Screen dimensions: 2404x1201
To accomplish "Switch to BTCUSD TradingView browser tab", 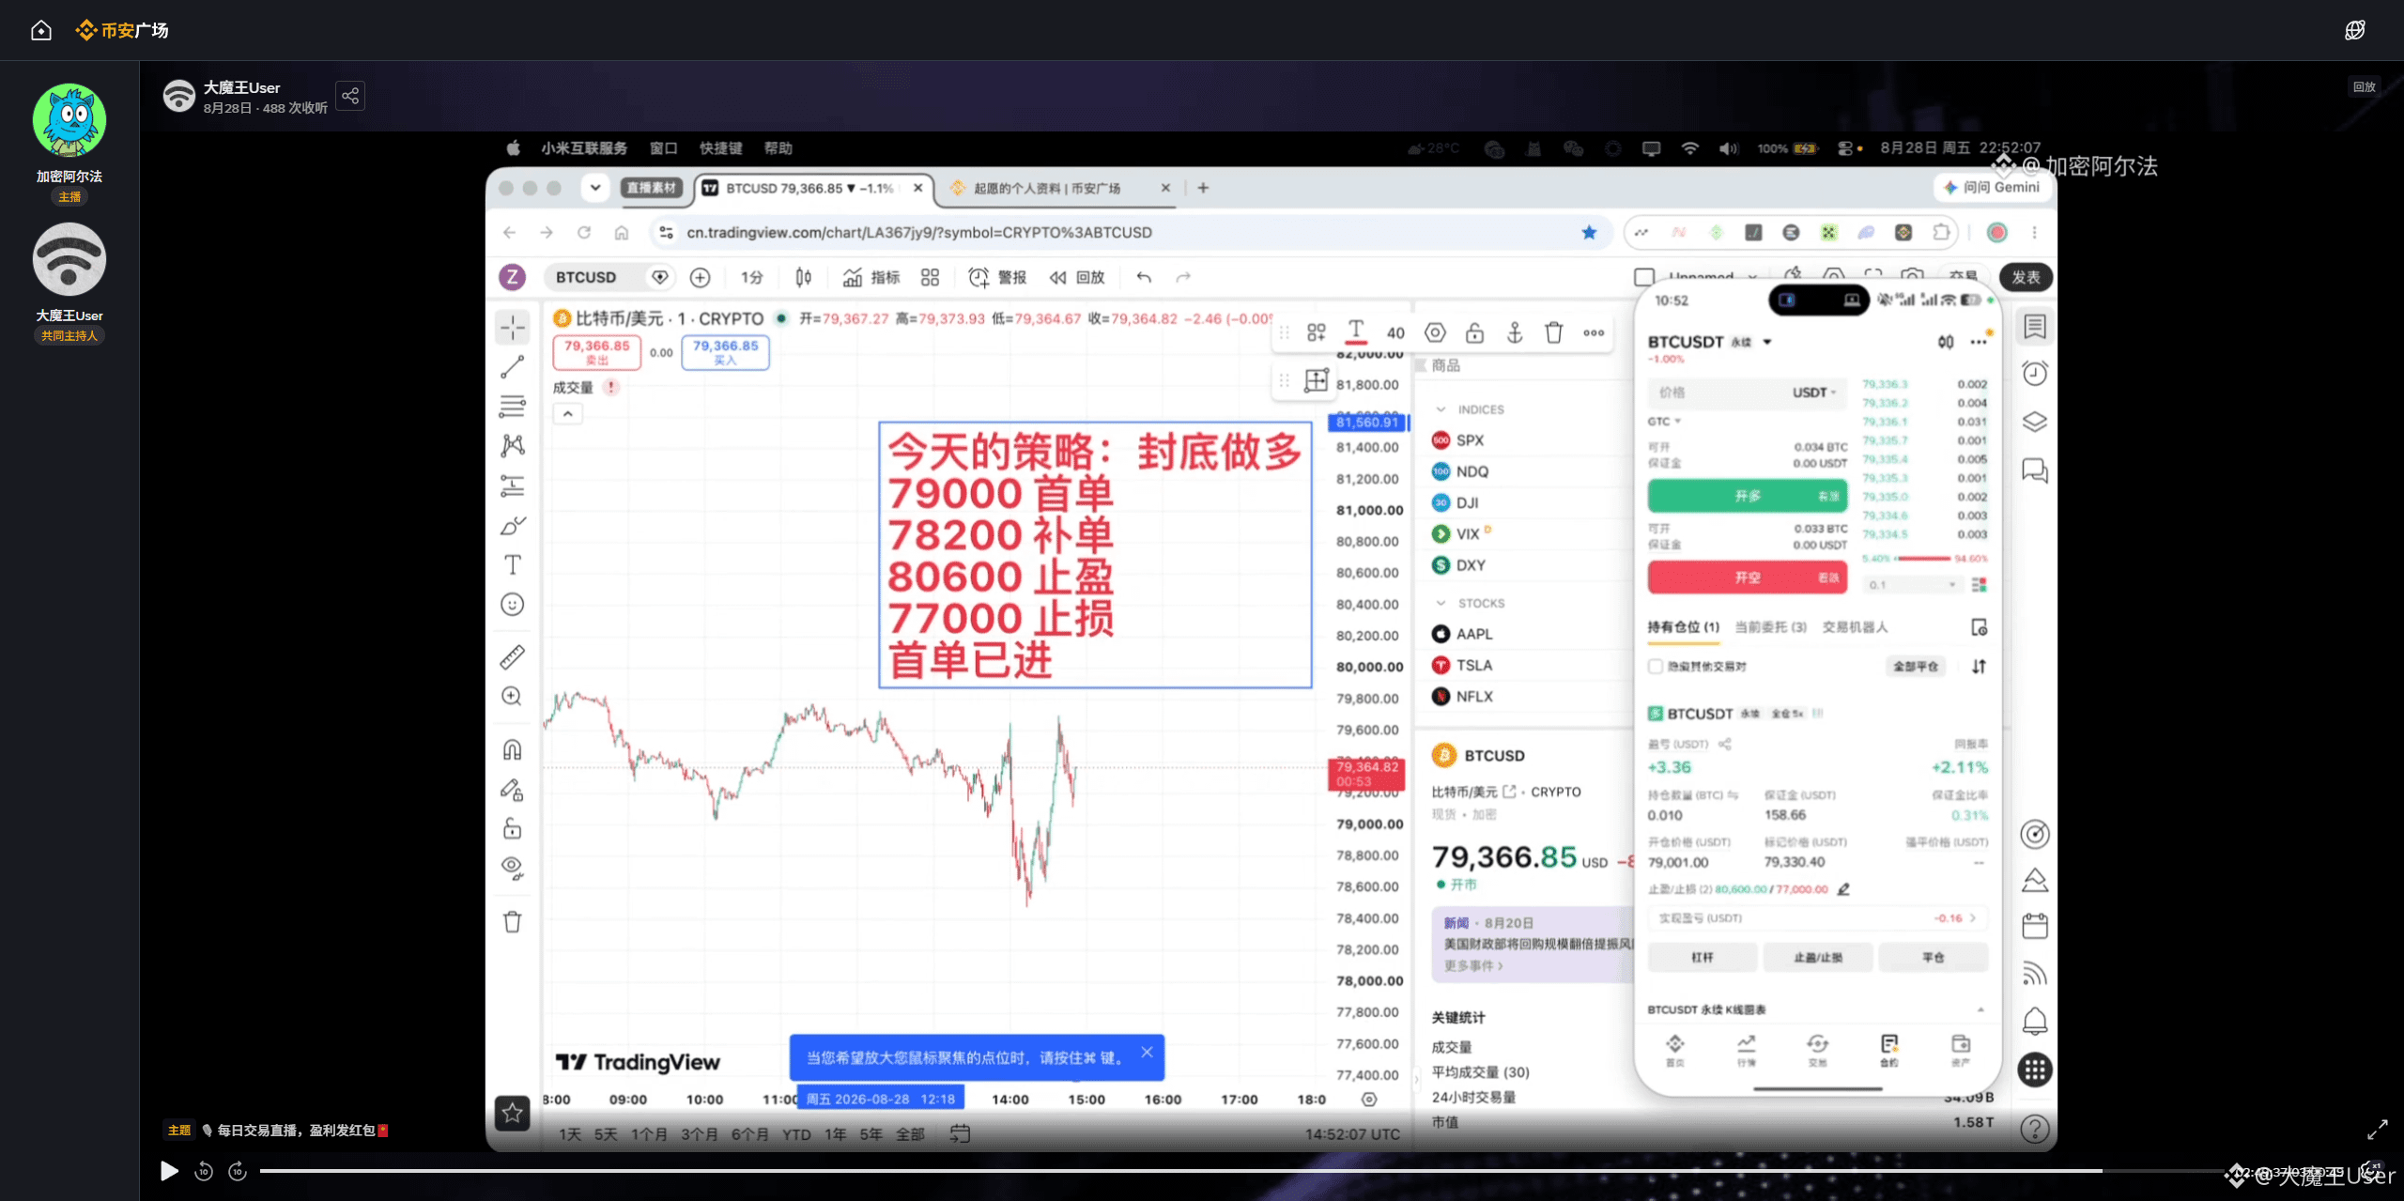I will [814, 188].
